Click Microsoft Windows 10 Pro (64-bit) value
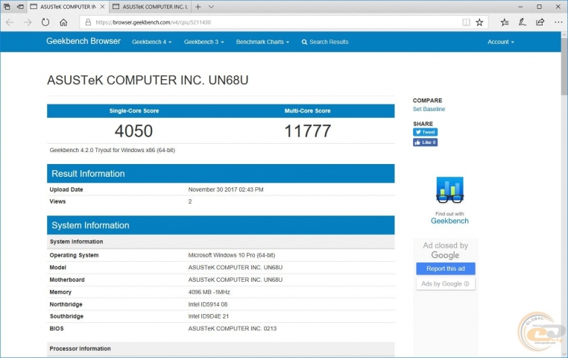 coord(232,255)
